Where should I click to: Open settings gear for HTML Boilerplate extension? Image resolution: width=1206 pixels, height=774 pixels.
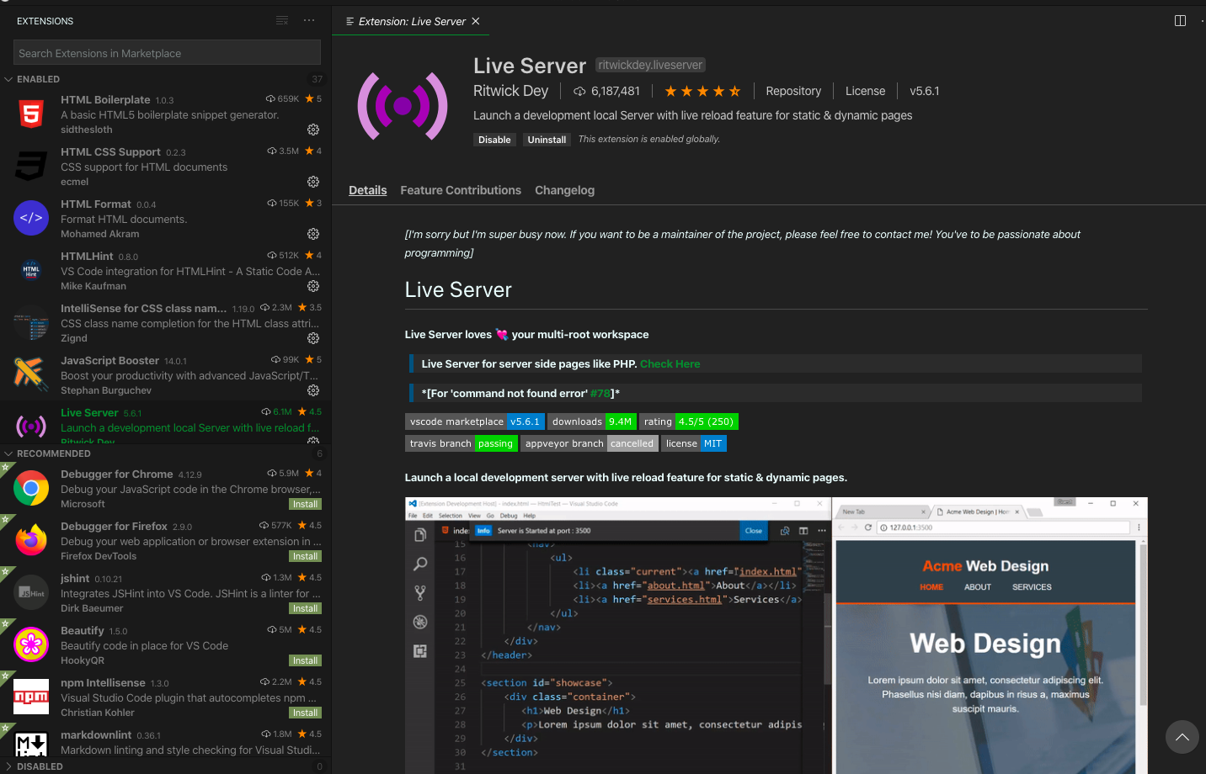point(313,130)
